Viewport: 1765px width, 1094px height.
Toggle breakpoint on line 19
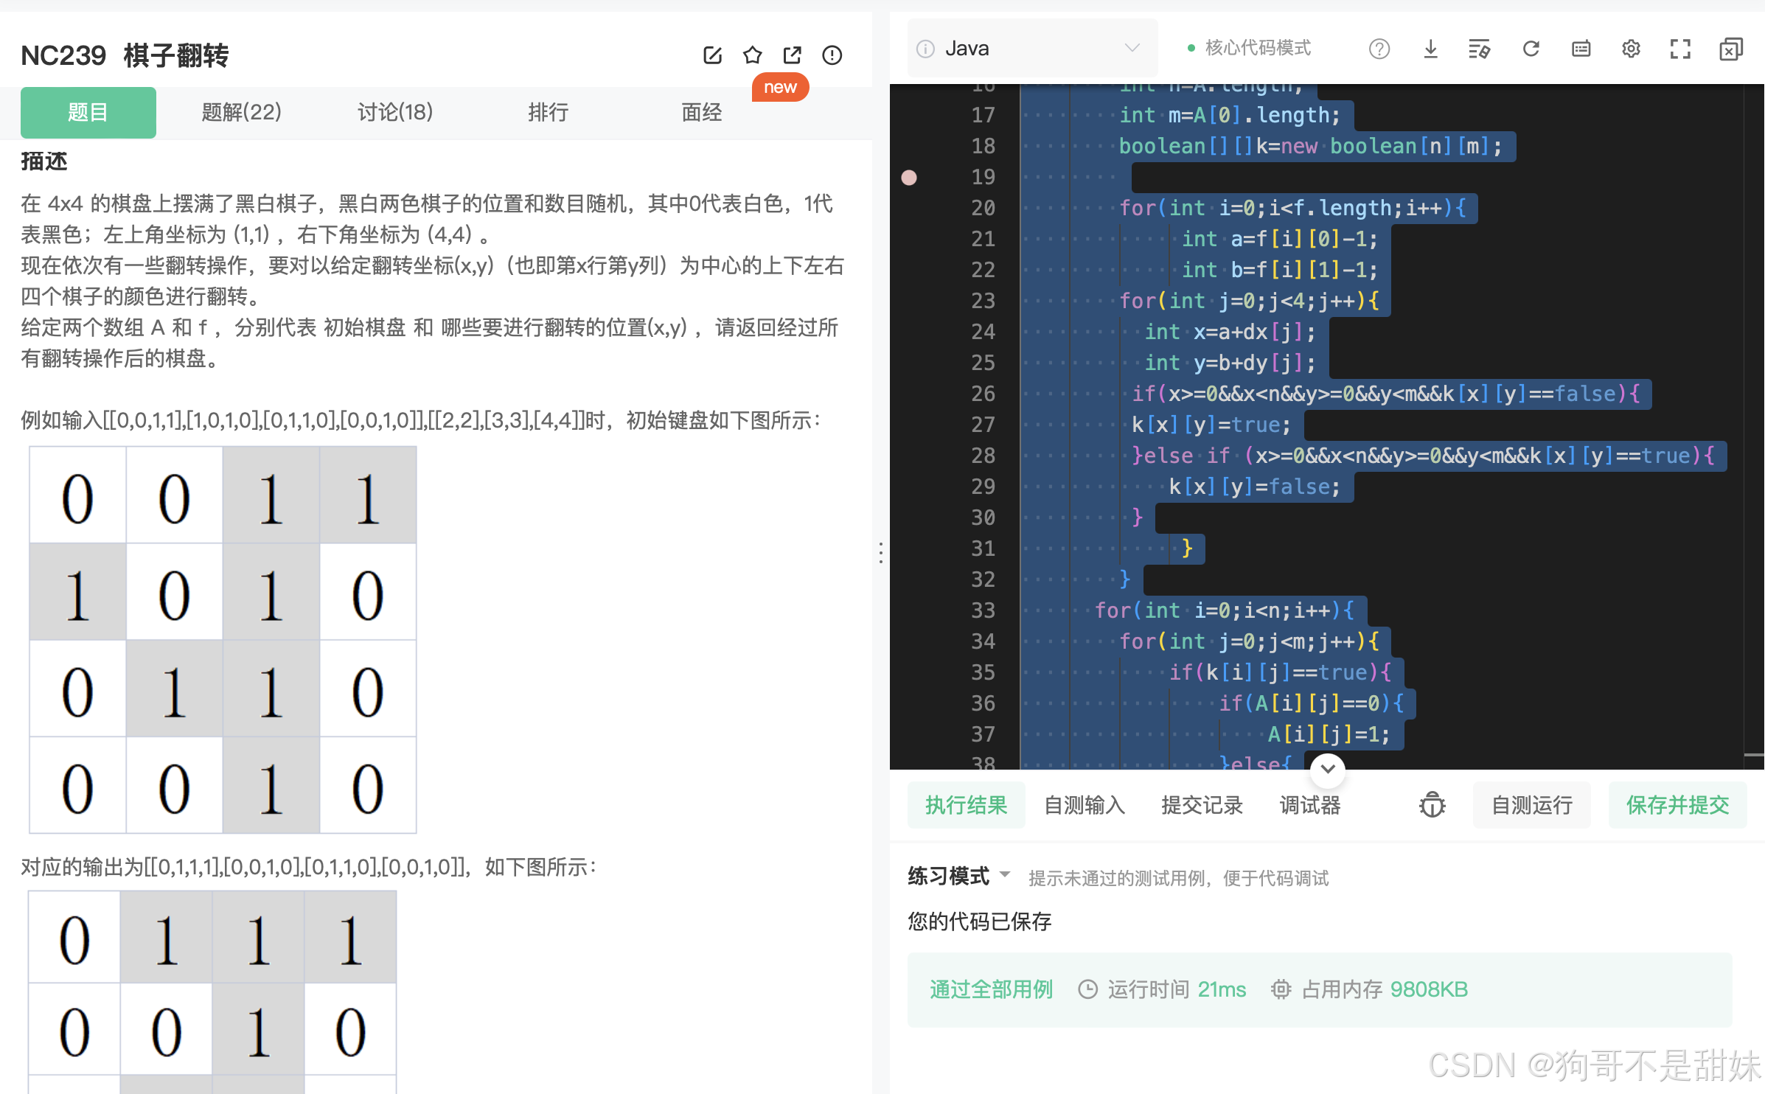(909, 178)
